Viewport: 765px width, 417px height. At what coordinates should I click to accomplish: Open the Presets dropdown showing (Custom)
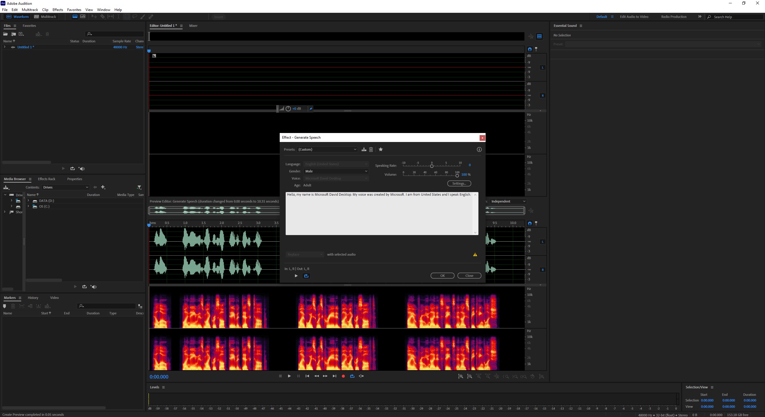[x=327, y=149]
